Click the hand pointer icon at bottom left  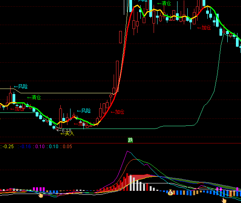click(x=40, y=194)
